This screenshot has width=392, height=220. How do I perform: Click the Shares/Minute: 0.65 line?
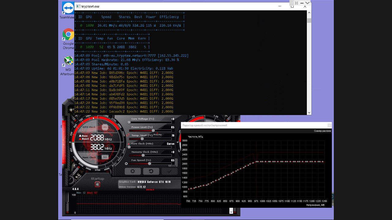101,64
